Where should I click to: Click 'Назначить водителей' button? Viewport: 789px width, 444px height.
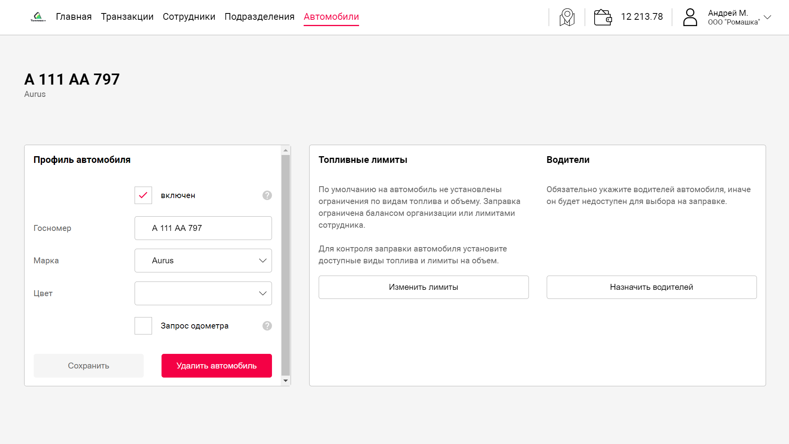651,287
